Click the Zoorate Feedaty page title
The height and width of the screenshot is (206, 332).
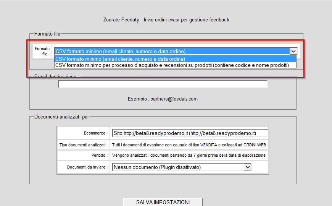(x=166, y=20)
